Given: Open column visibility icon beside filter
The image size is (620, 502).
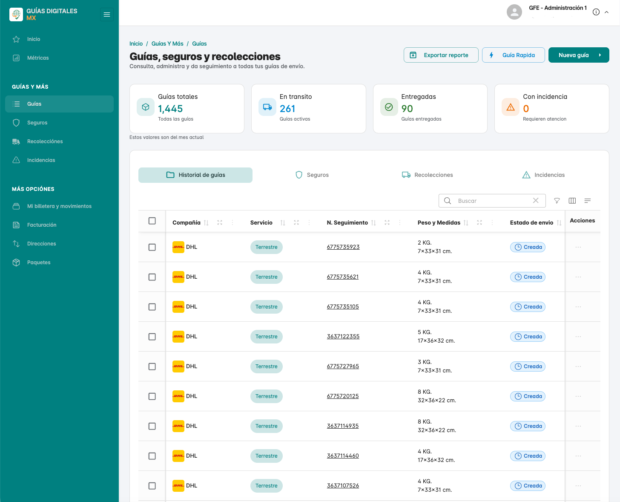Looking at the screenshot, I should [x=572, y=201].
